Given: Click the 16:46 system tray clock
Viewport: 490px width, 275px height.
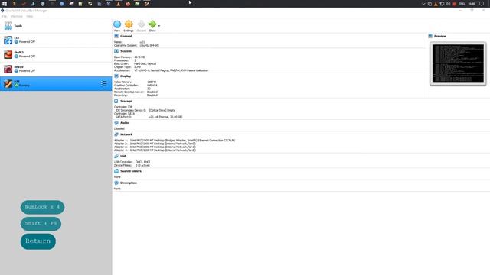Looking at the screenshot, I should click(472, 4).
